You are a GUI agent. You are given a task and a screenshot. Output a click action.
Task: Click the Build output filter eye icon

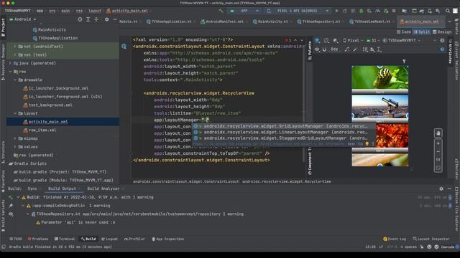(x=11, y=214)
